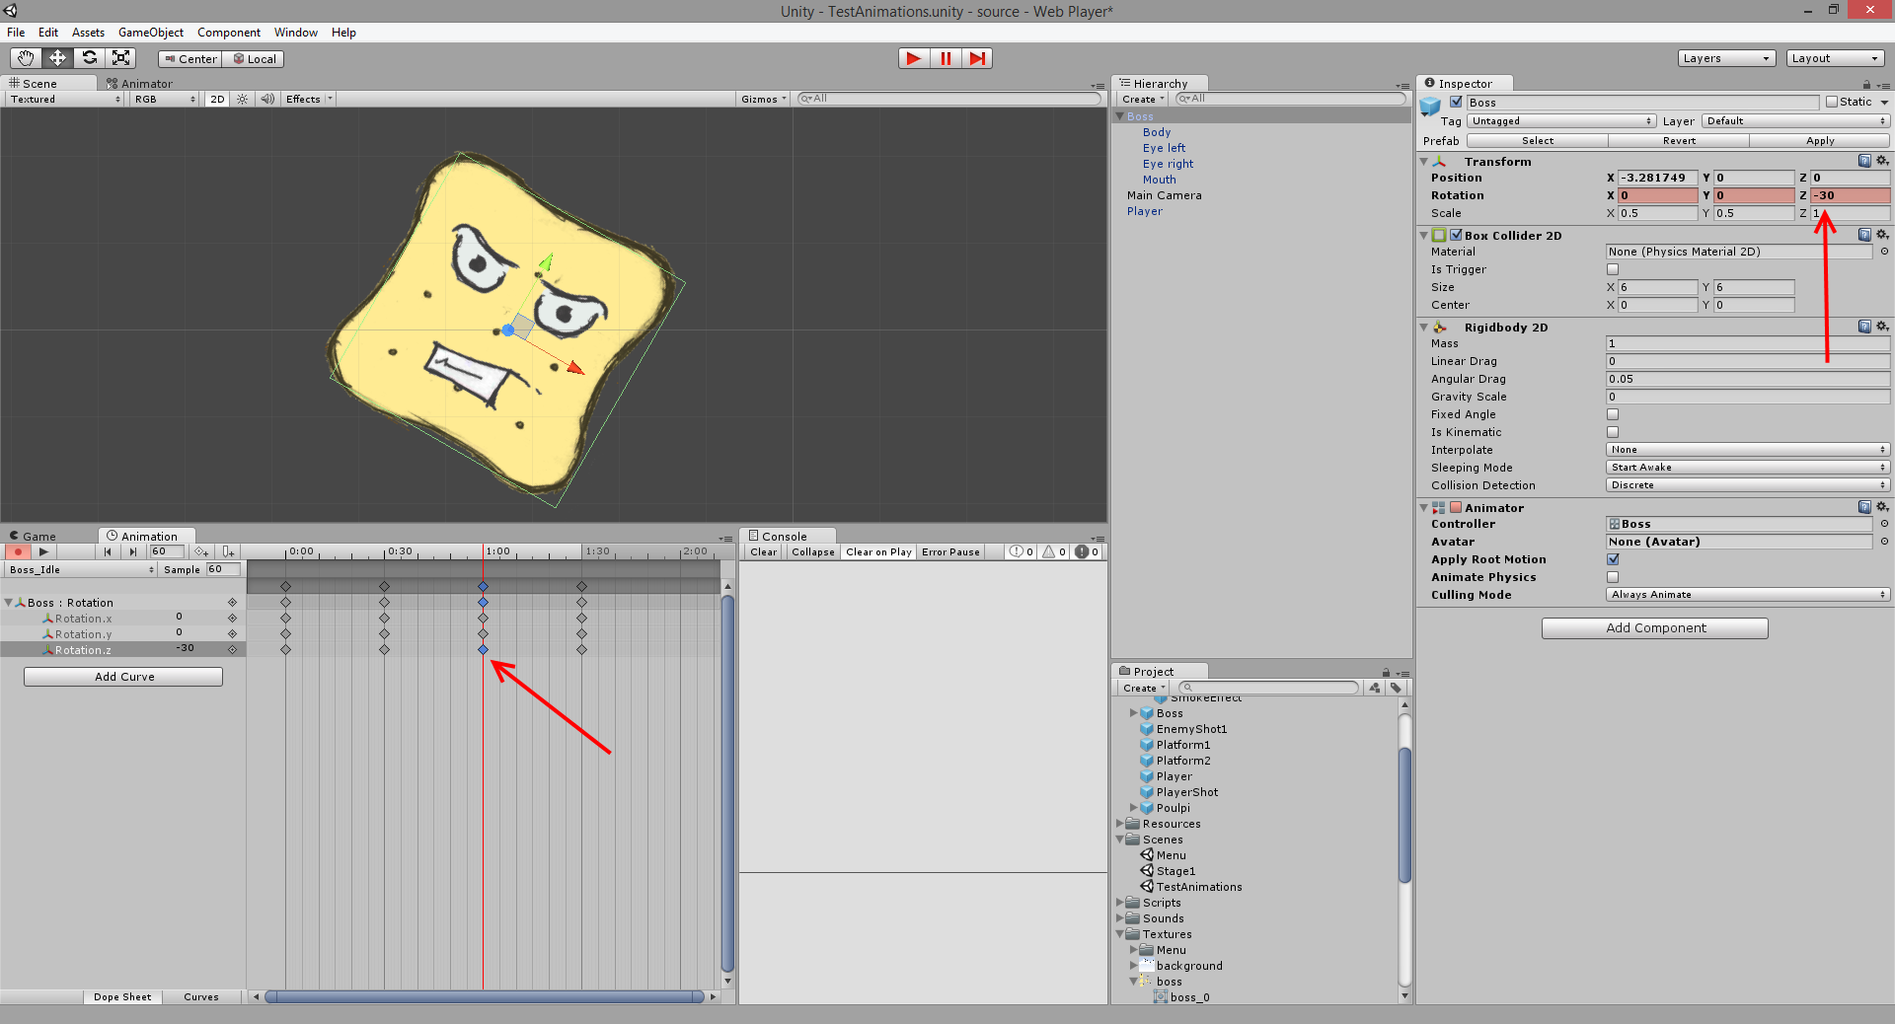Viewport: 1895px width, 1024px height.
Task: Enable Is Kinematic checkbox
Action: [x=1613, y=432]
